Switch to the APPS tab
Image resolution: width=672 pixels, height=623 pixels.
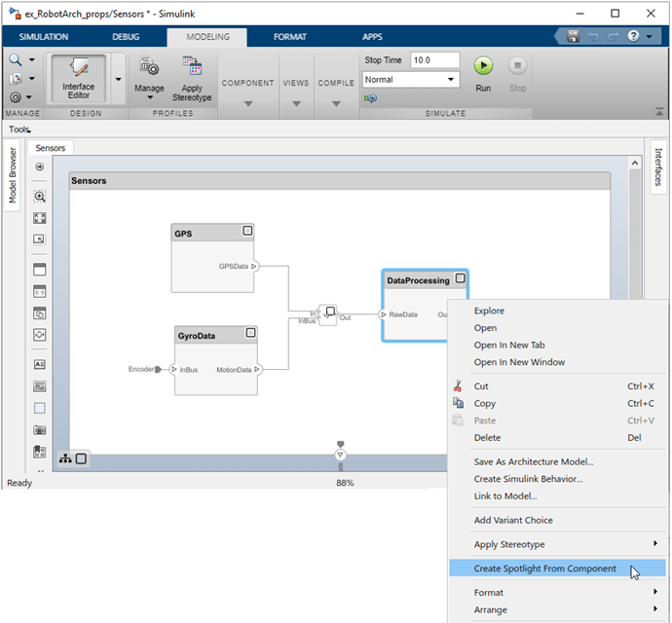click(x=372, y=37)
